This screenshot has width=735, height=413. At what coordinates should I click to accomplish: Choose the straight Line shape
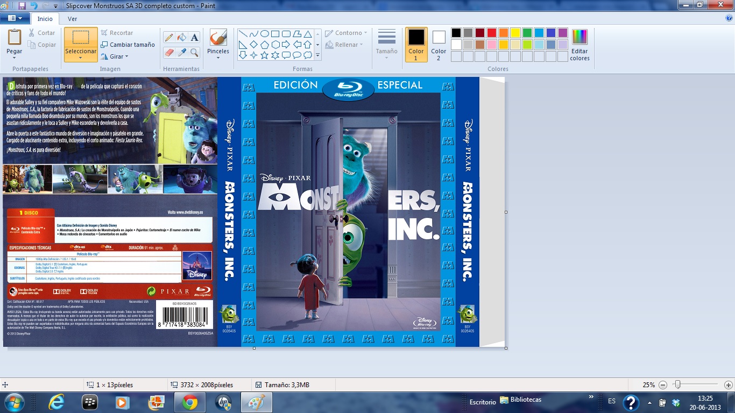243,34
